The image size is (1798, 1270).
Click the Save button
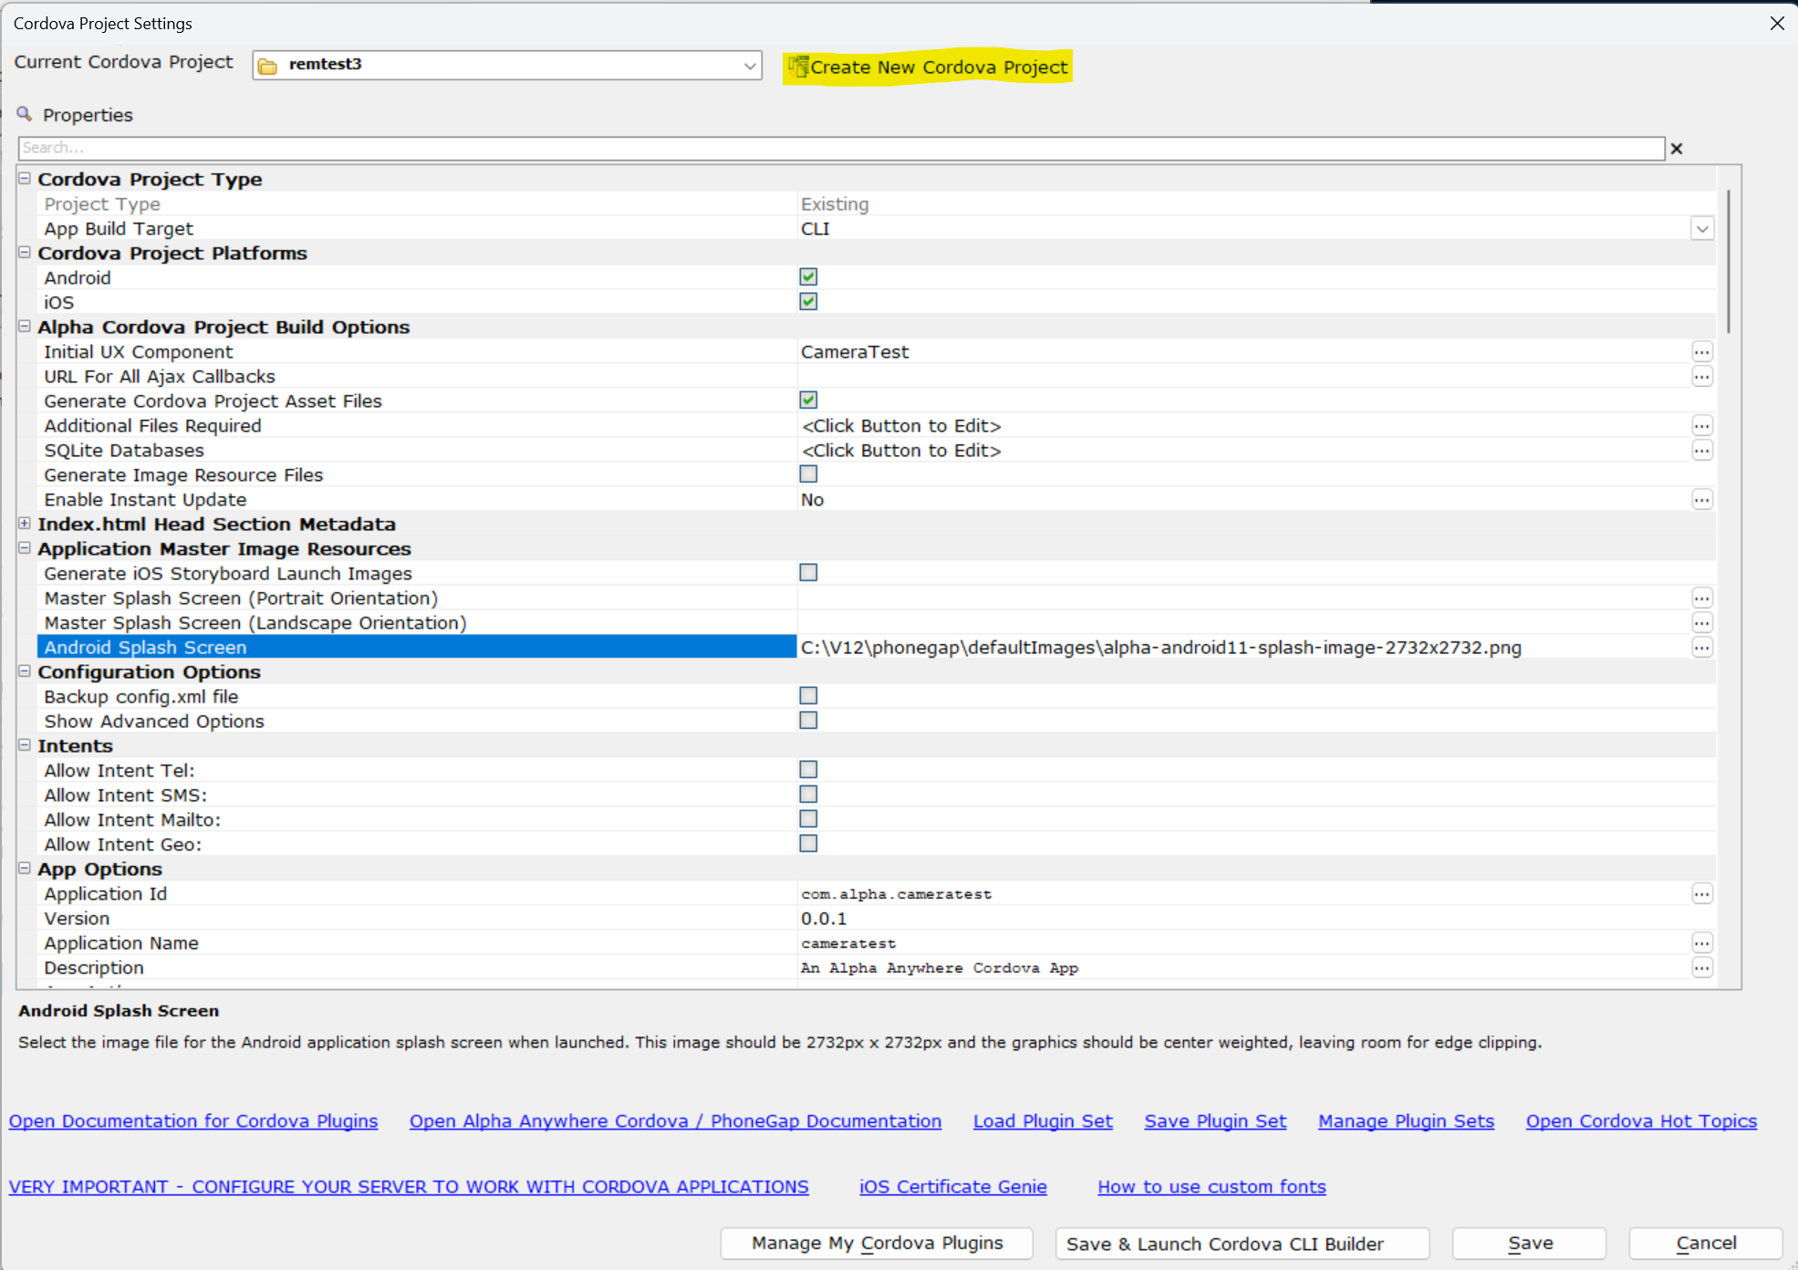(x=1529, y=1244)
